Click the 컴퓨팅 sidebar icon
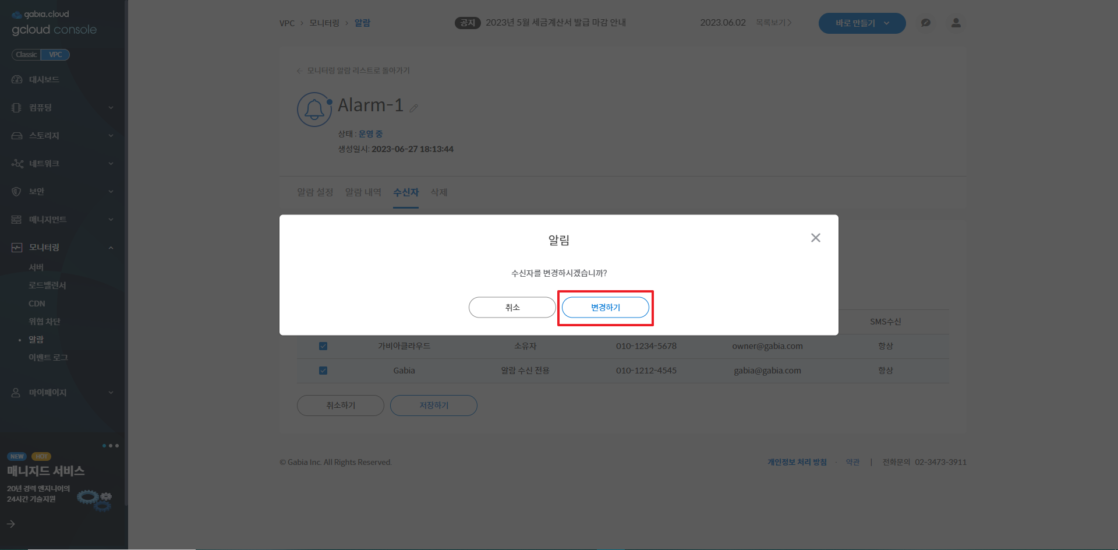Viewport: 1118px width, 550px height. click(x=17, y=107)
